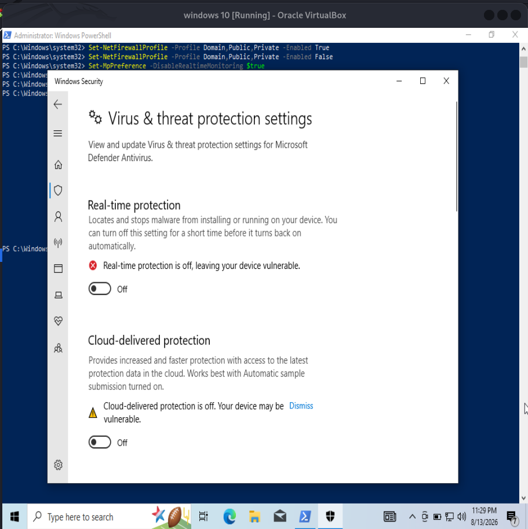Open the volume control tray icon
Image resolution: width=528 pixels, height=529 pixels.
coord(461,516)
